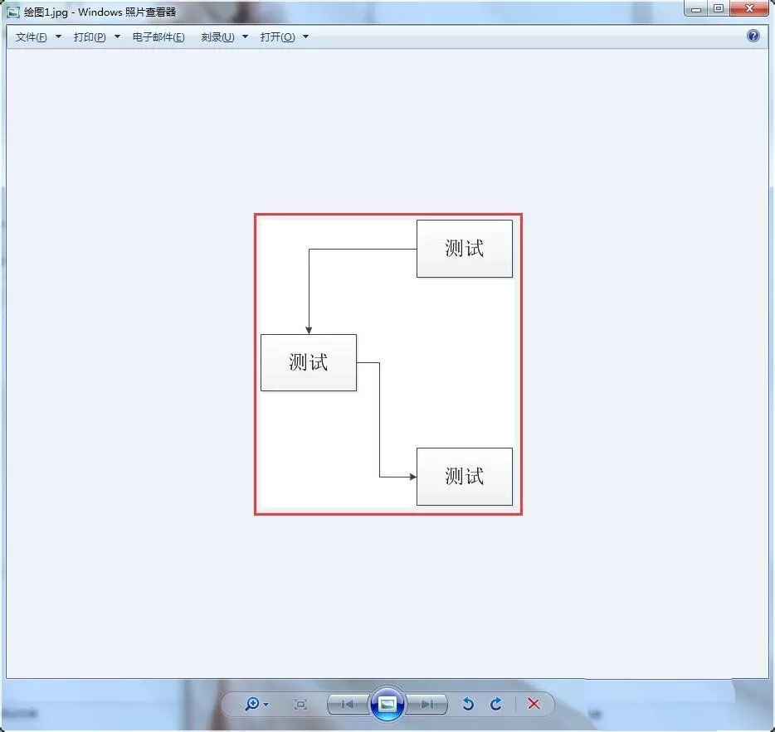The width and height of the screenshot is (775, 732).
Task: Open the 刻录(U) menu
Action: pyautogui.click(x=217, y=37)
